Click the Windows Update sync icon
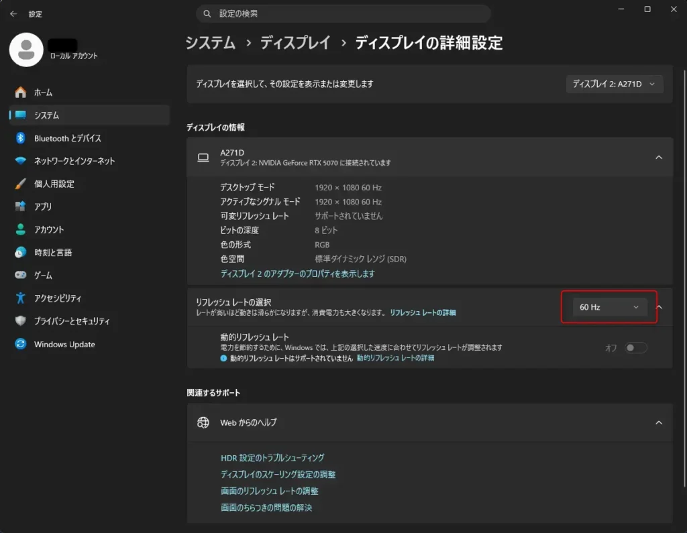 coord(20,344)
